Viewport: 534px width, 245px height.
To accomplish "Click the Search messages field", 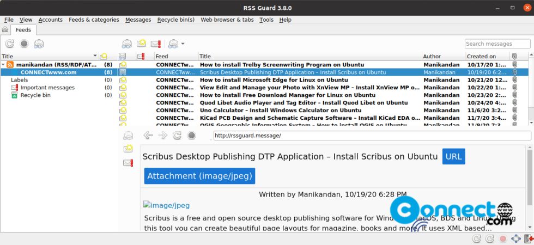I will (x=497, y=44).
